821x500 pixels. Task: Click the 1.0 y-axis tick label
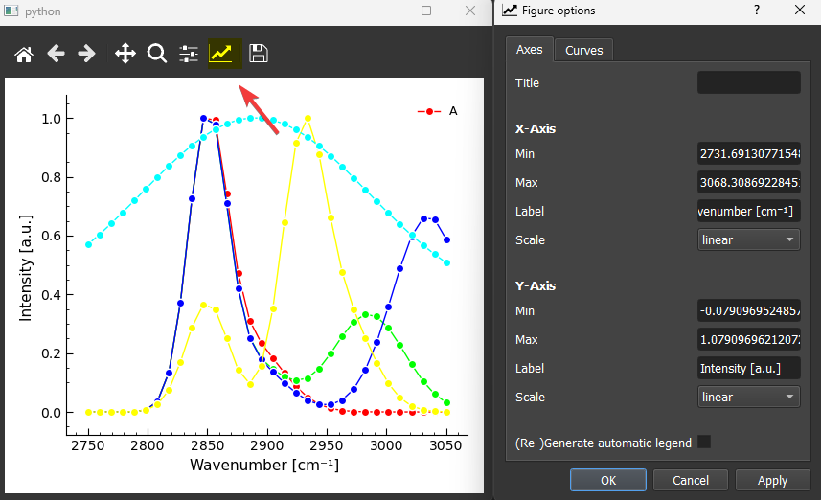pyautogui.click(x=52, y=119)
